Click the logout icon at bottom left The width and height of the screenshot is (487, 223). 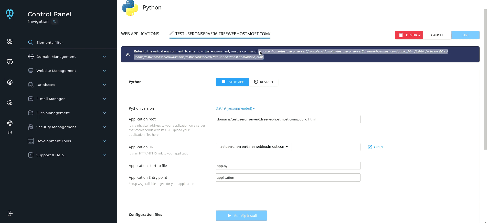(10, 214)
